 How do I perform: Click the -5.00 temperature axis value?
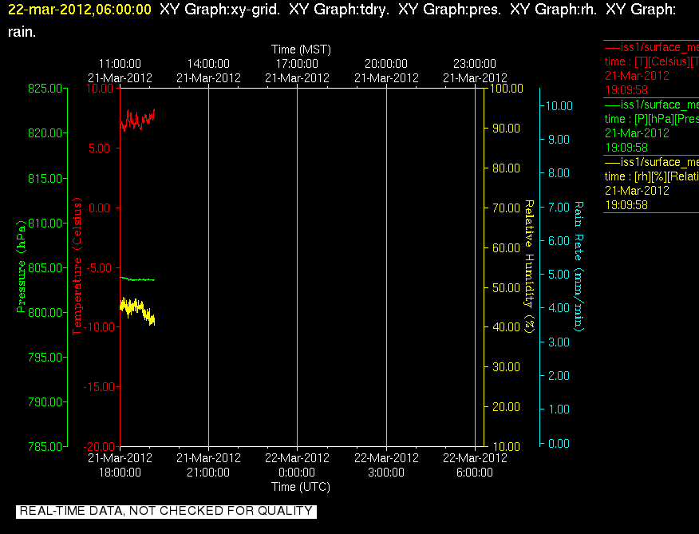97,267
